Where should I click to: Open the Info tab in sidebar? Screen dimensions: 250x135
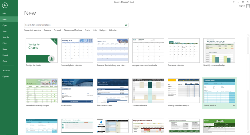[x=4, y=13]
